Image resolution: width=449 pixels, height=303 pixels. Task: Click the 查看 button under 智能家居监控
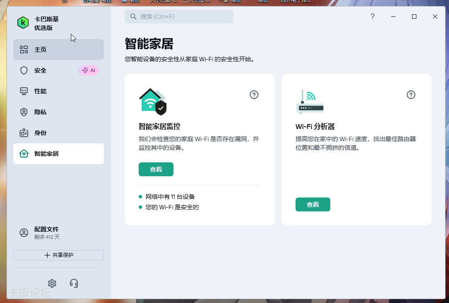[156, 169]
